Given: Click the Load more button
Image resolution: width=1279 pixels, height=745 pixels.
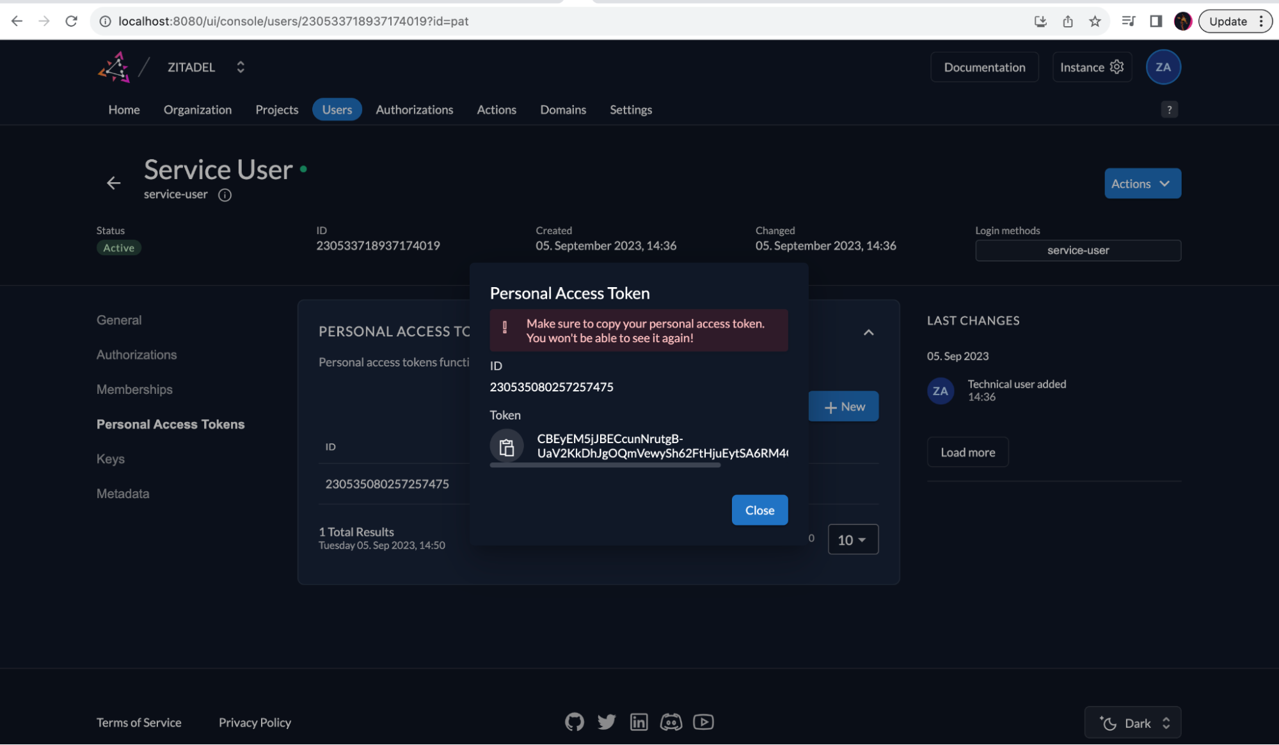Looking at the screenshot, I should (967, 452).
